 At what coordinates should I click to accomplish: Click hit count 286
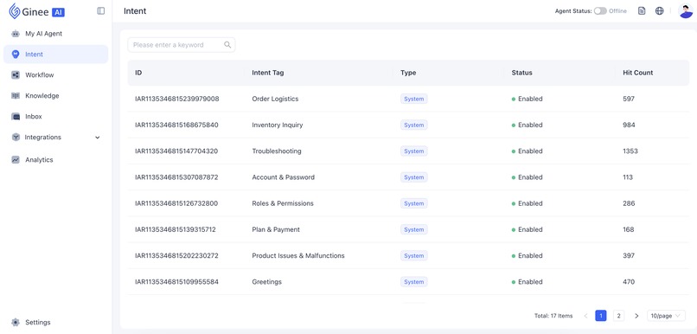point(629,203)
